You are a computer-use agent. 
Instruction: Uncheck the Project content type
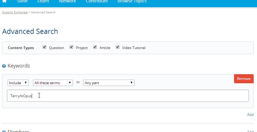click(71, 47)
